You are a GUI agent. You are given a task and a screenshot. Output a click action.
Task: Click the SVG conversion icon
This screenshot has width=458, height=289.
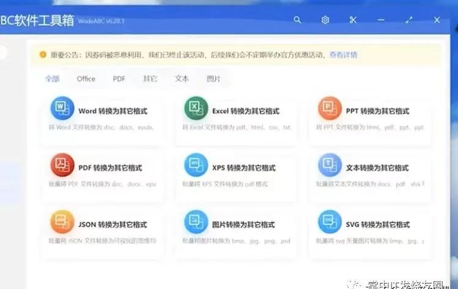pos(330,222)
